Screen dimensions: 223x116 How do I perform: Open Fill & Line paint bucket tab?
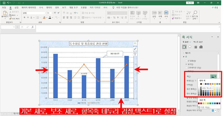[x=184, y=47]
